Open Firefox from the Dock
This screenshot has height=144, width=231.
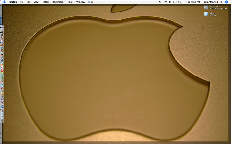[2, 45]
